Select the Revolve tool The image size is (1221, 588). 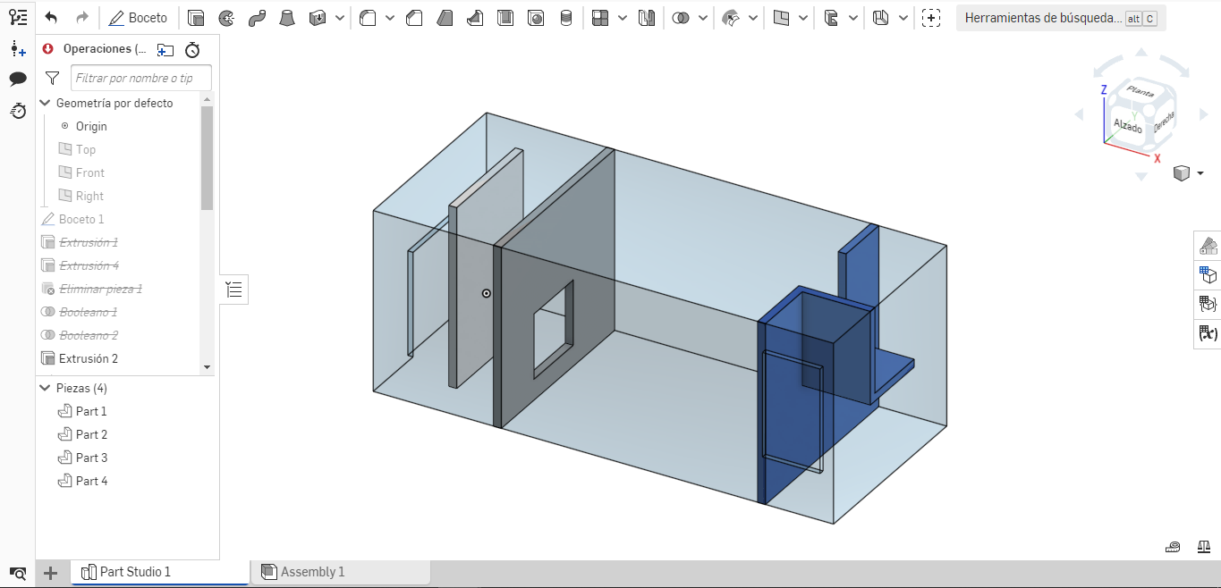click(226, 18)
